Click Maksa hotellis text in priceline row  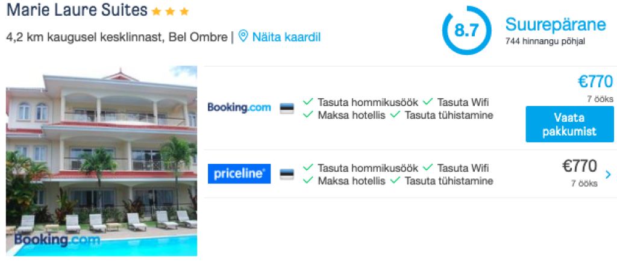351,181
